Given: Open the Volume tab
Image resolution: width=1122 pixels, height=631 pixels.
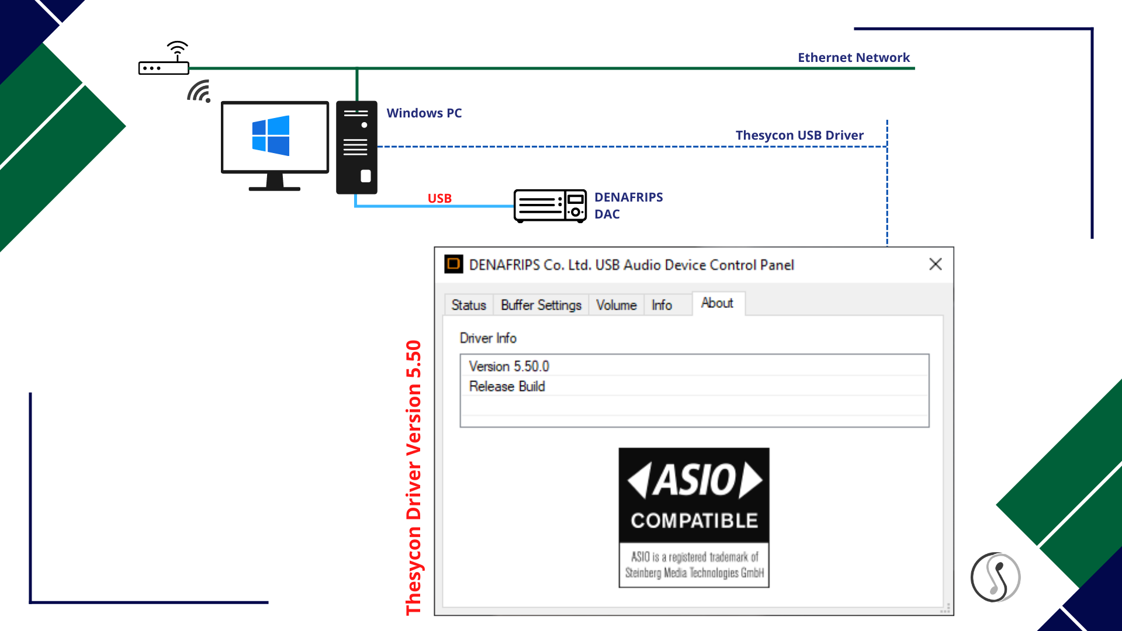Looking at the screenshot, I should 616,305.
